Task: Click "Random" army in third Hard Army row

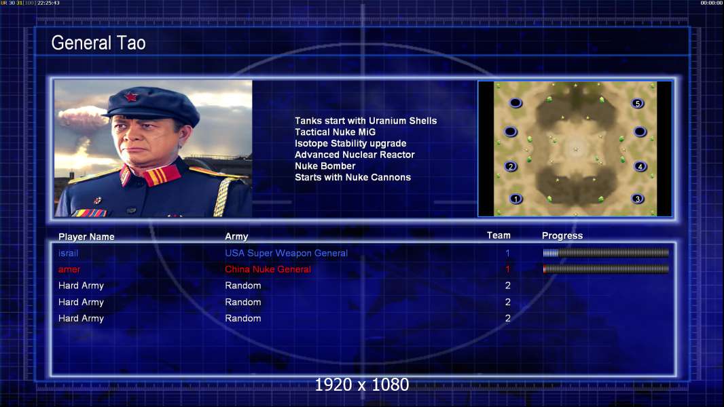Action: (x=243, y=319)
